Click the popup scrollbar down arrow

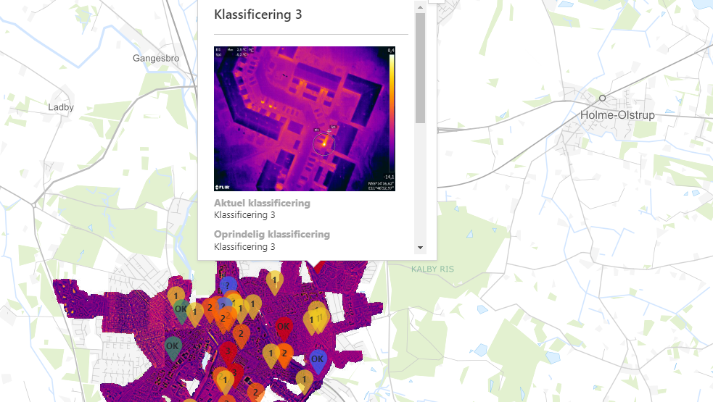[x=420, y=248]
